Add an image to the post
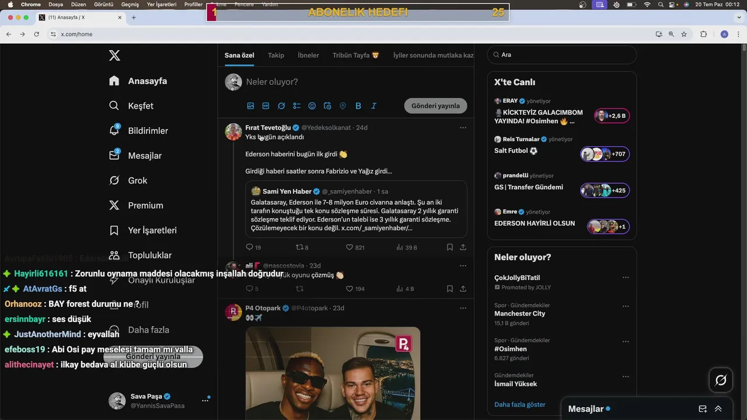The height and width of the screenshot is (420, 747). [x=250, y=106]
